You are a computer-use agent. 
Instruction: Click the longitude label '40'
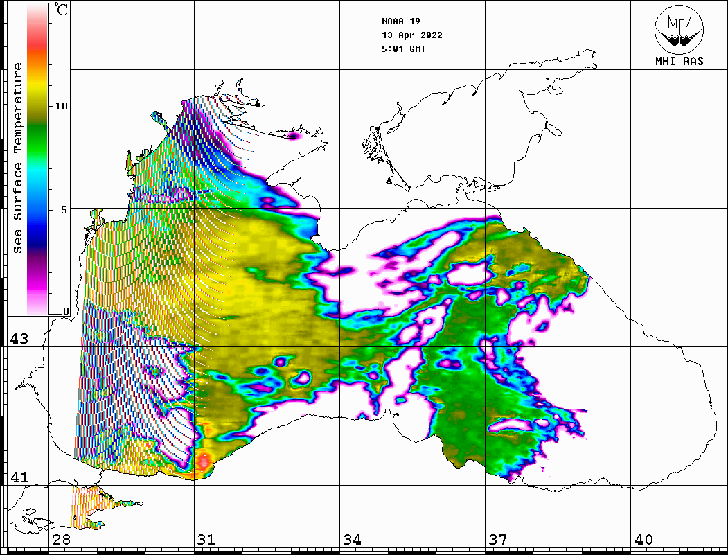click(643, 540)
